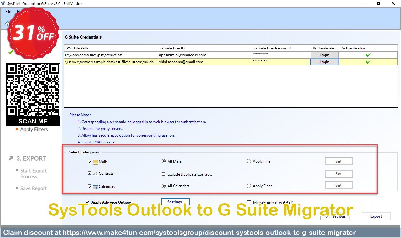
Task: Toggle the Calendars checkbox
Action: [x=90, y=186]
